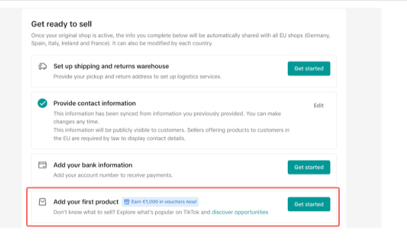Click the gift icon in voucher badge
Image resolution: width=407 pixels, height=241 pixels.
pos(127,202)
